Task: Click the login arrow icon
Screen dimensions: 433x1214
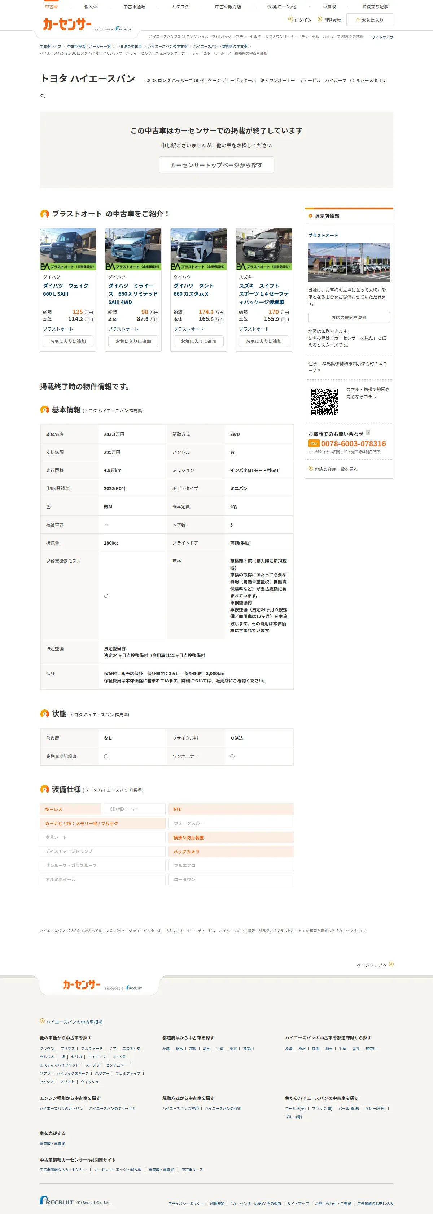Action: click(x=290, y=19)
